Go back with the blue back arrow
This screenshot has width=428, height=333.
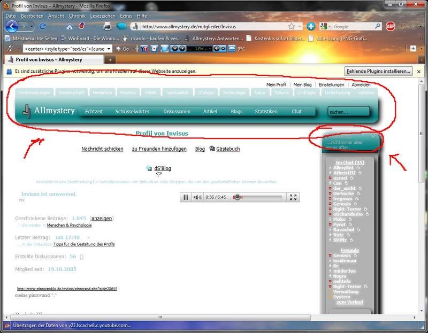tap(11, 26)
